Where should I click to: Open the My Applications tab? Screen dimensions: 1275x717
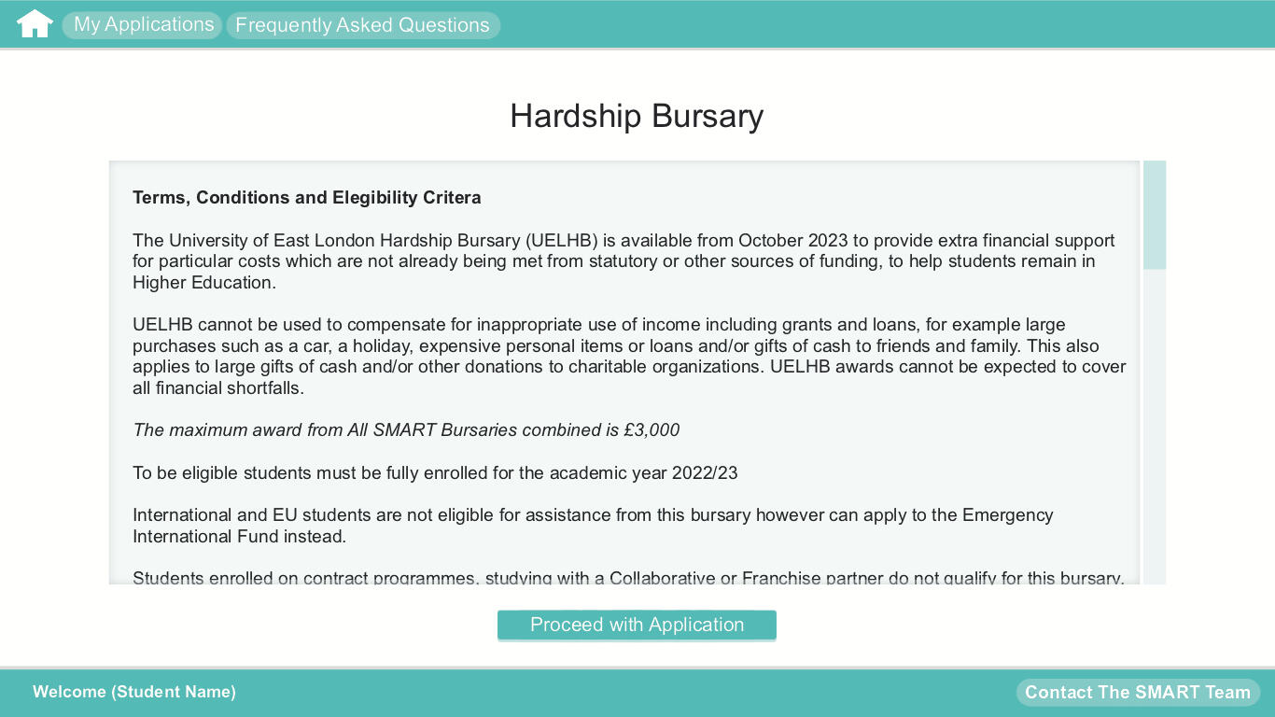tap(143, 25)
